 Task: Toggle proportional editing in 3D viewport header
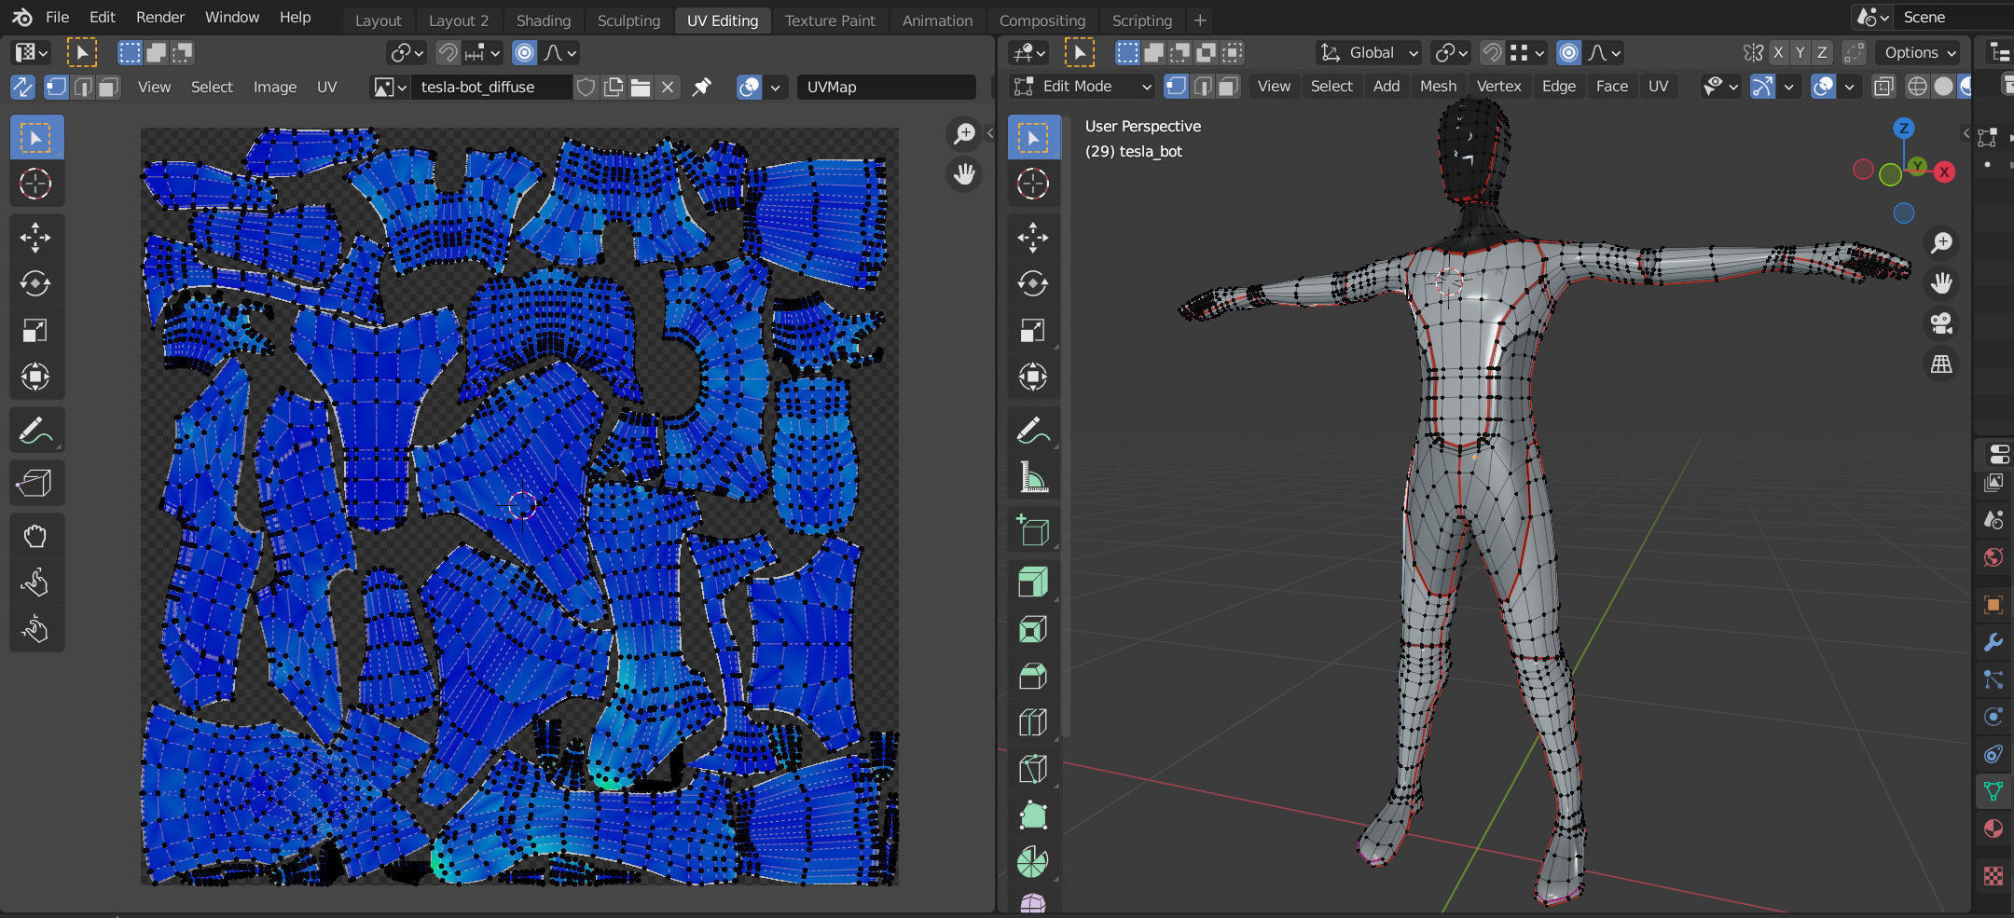[1569, 53]
